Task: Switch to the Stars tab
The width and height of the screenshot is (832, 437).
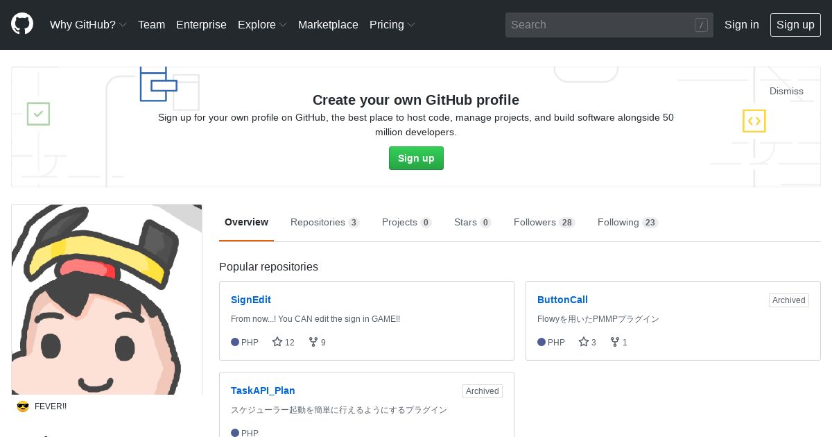Action: click(x=472, y=222)
